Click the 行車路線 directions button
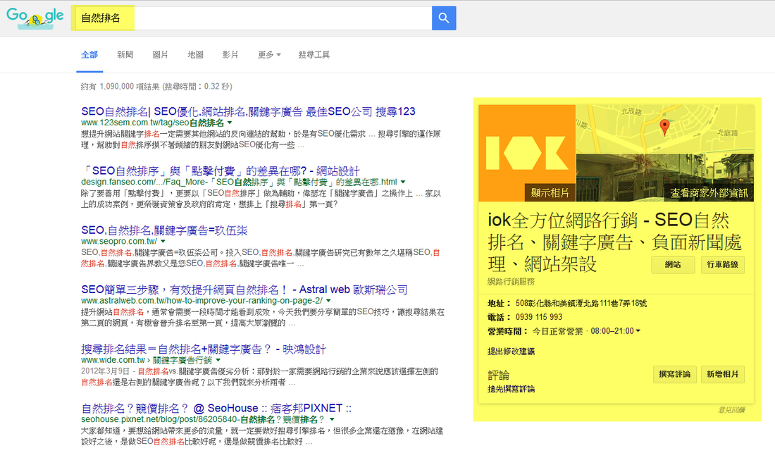 [x=723, y=265]
